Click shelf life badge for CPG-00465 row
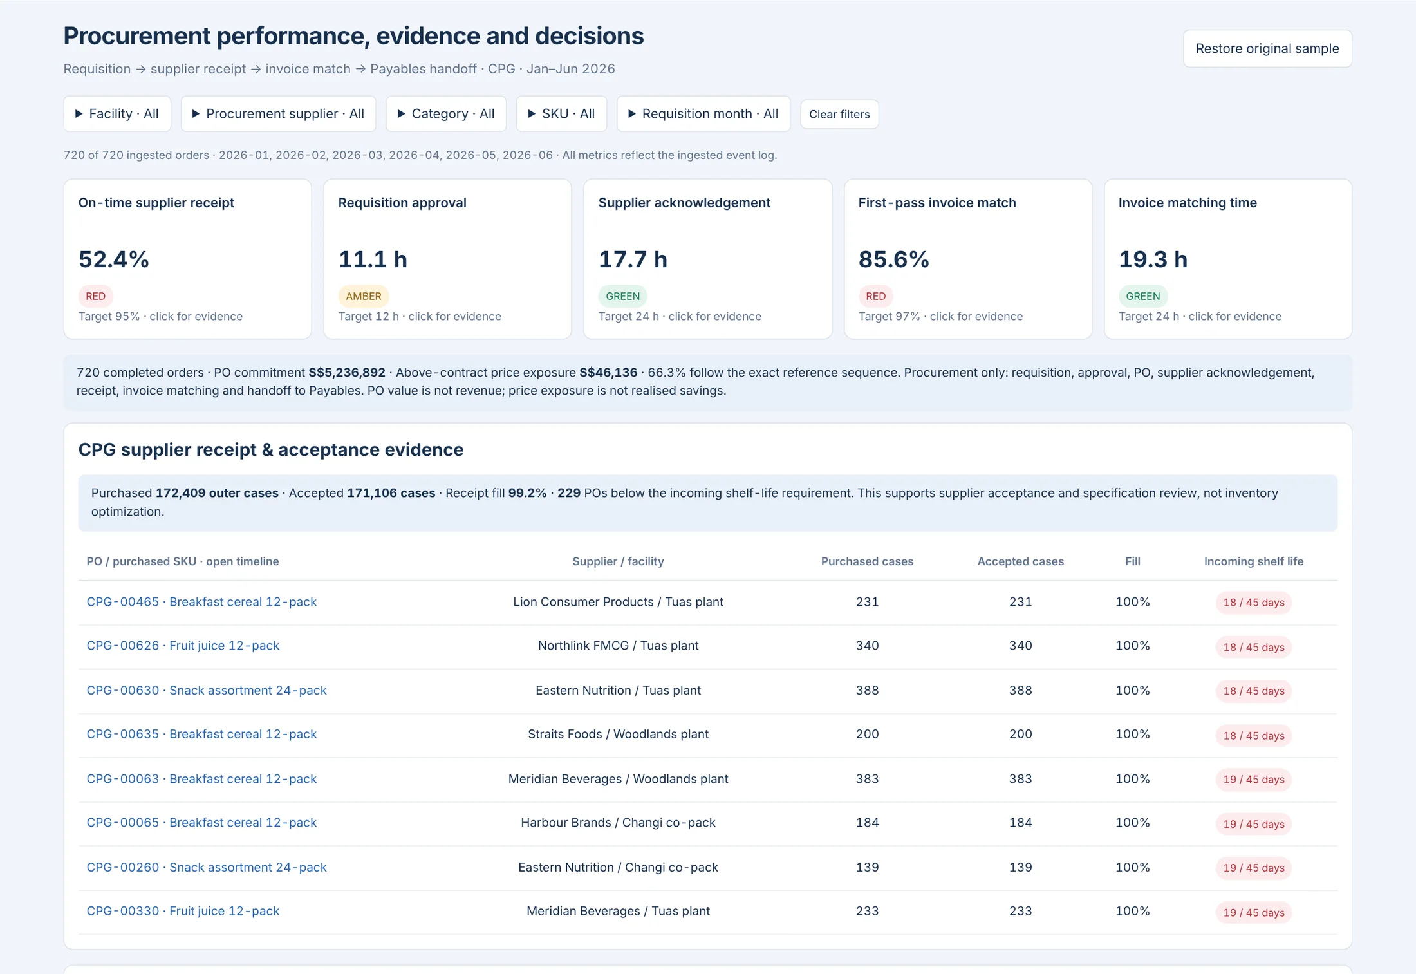Image resolution: width=1416 pixels, height=974 pixels. point(1253,603)
